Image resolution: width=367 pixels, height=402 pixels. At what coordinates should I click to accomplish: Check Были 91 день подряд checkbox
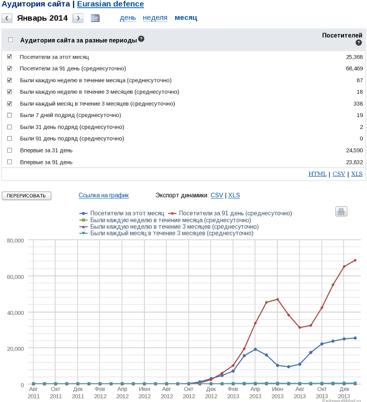(10, 139)
